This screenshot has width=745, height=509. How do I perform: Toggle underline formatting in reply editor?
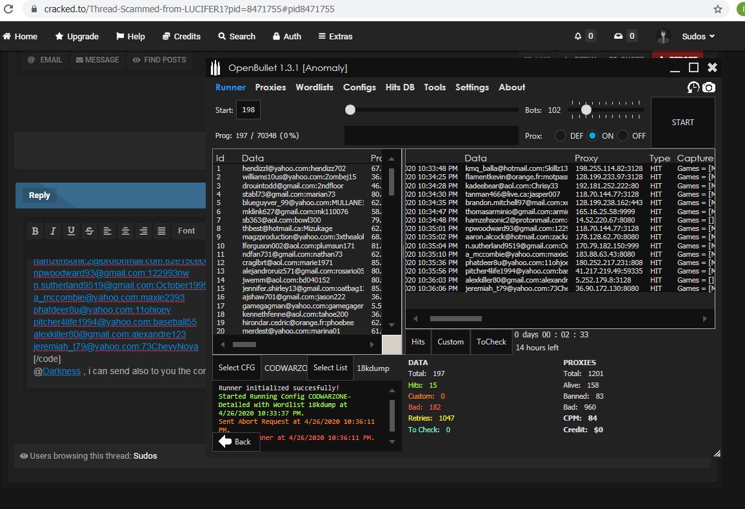[x=71, y=231]
